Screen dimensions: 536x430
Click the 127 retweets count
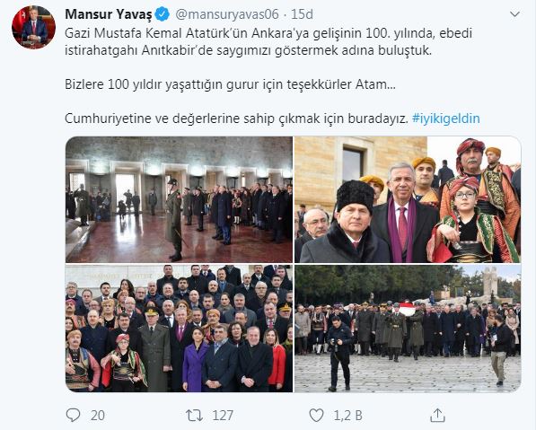click(x=223, y=416)
